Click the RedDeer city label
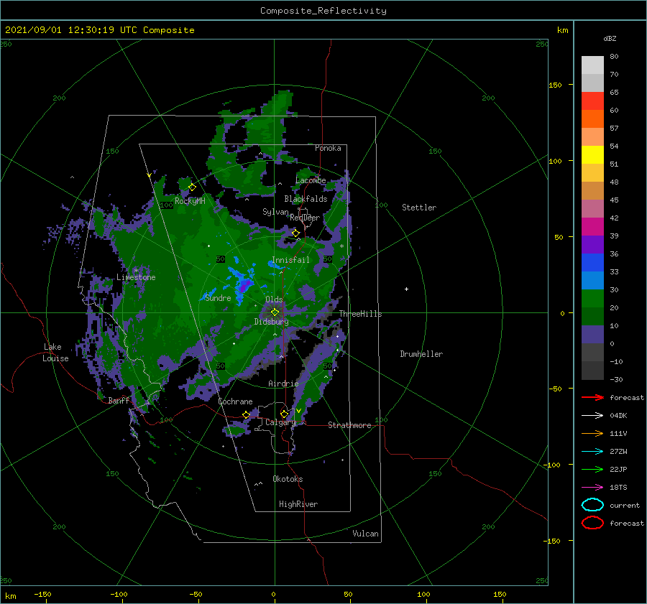647x604 pixels. tap(305, 218)
